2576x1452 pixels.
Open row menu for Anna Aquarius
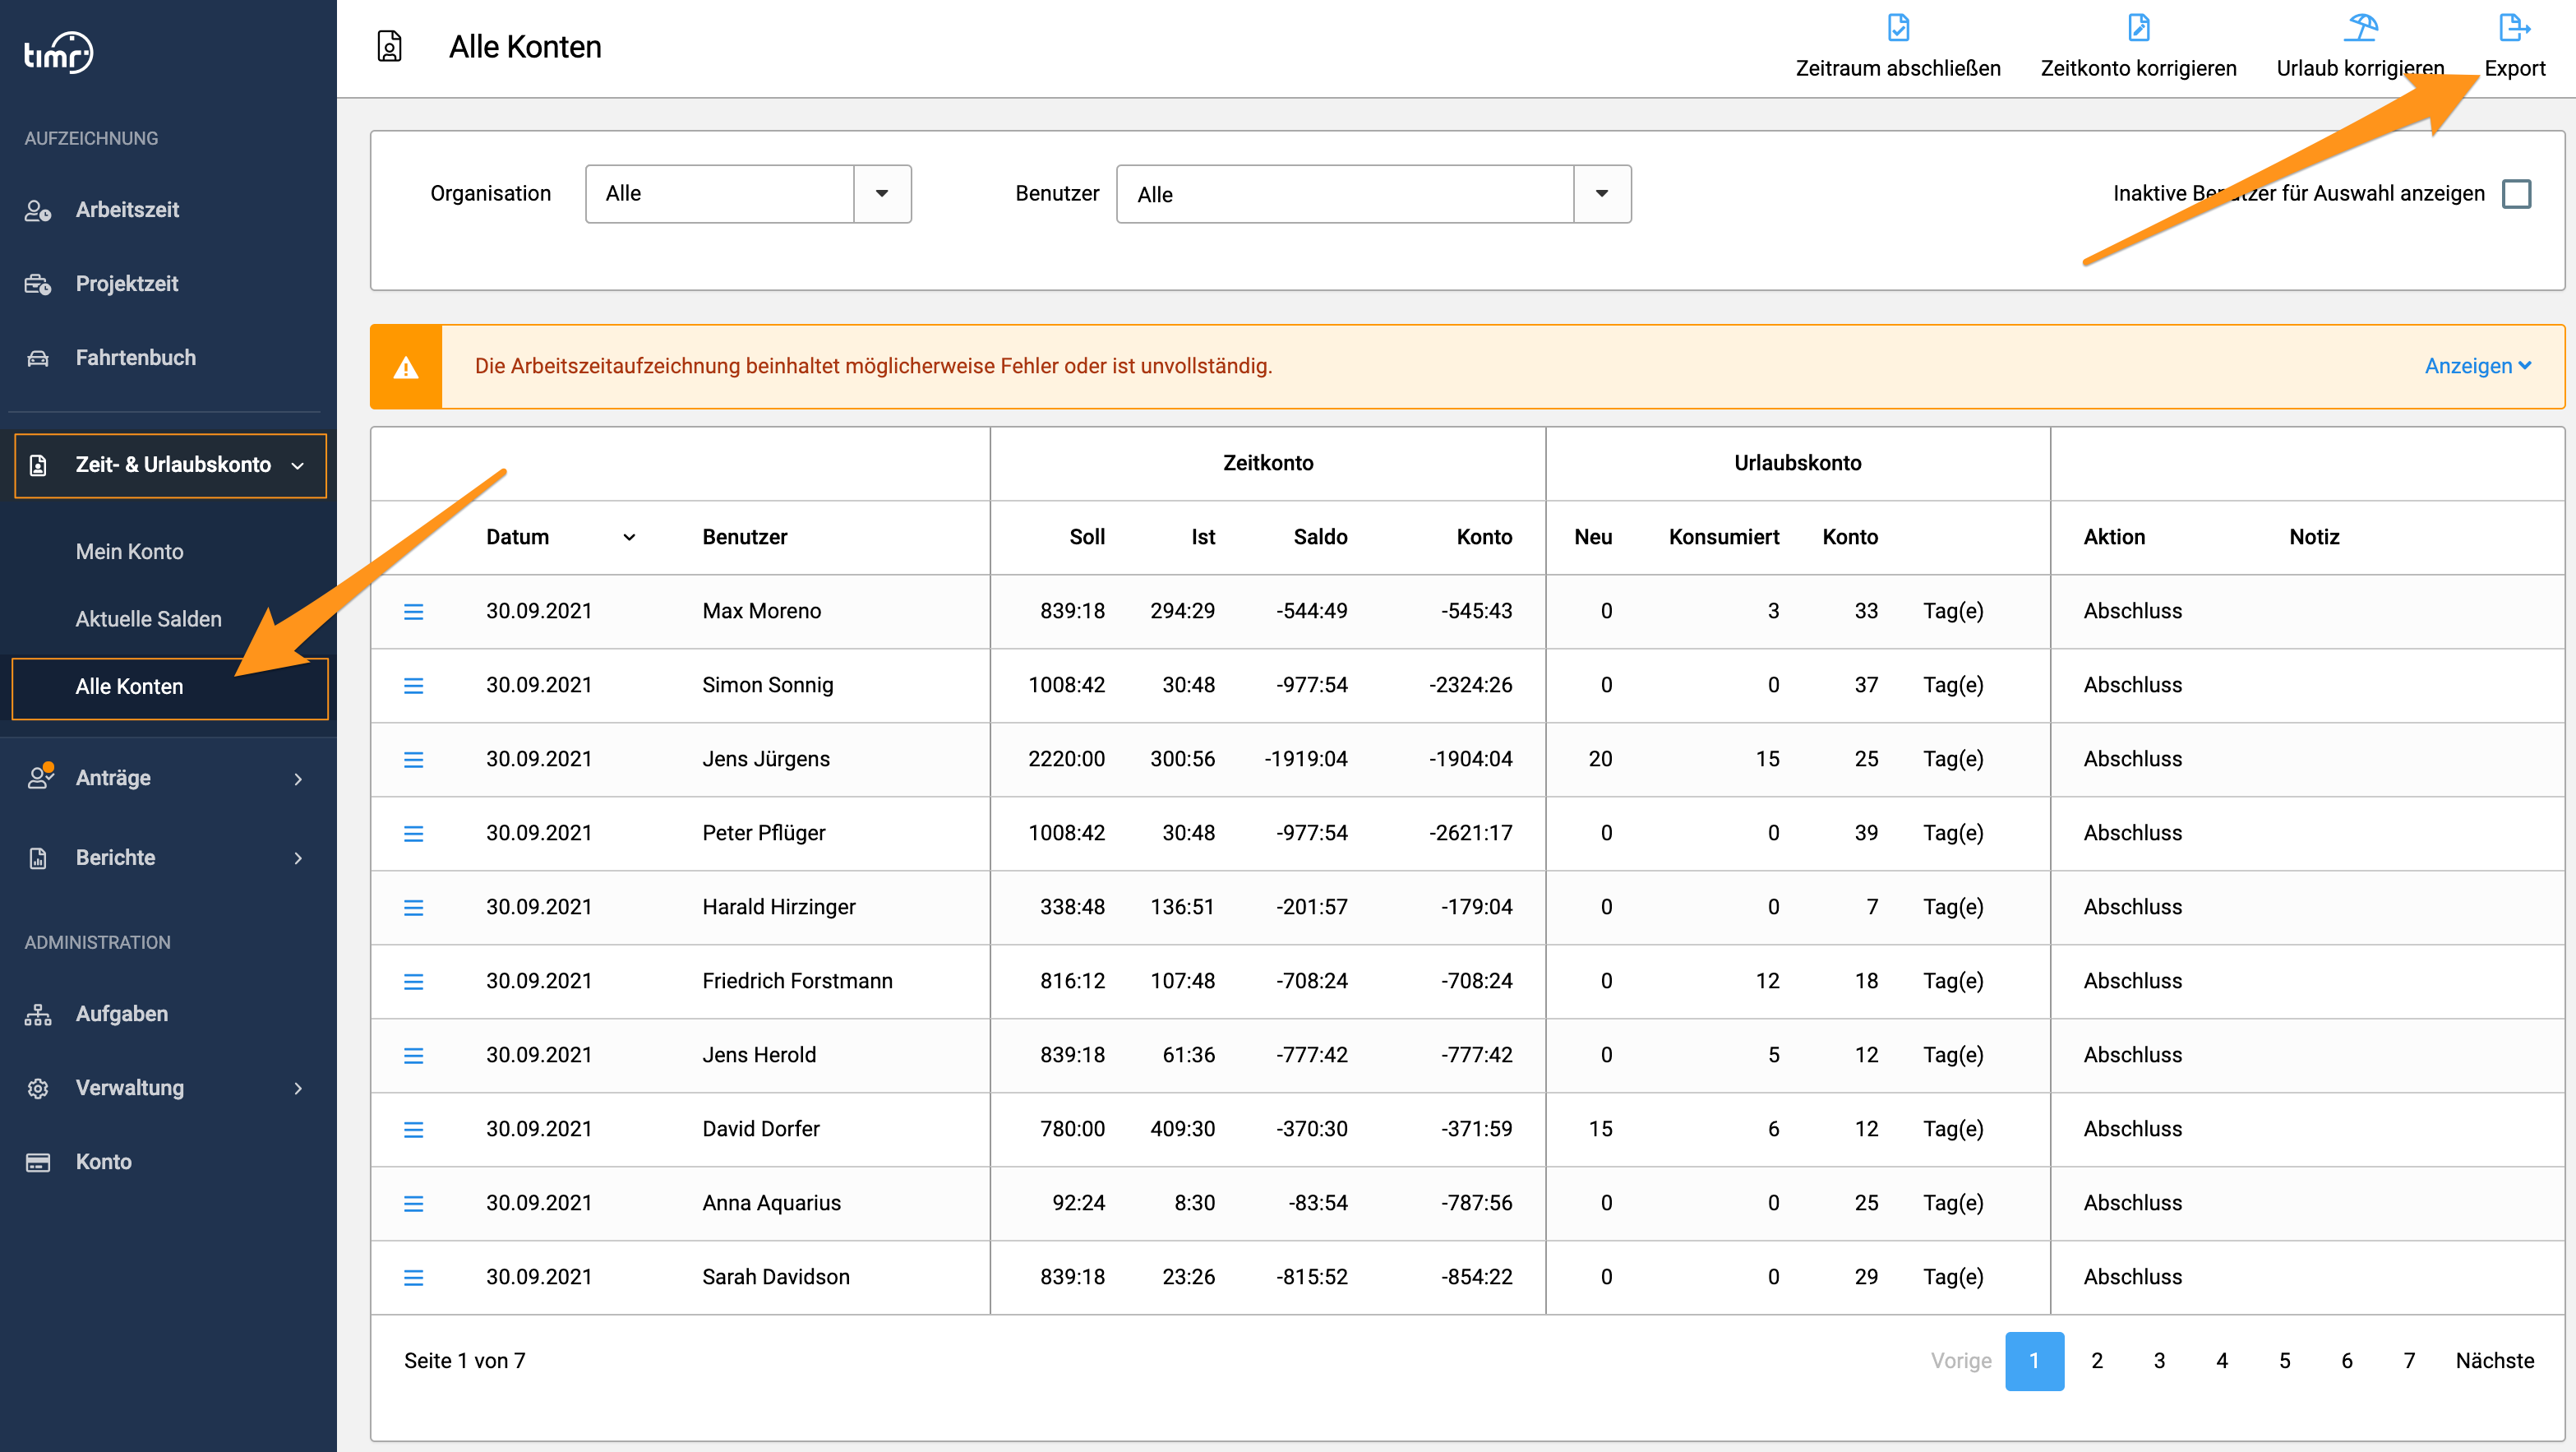click(x=413, y=1203)
